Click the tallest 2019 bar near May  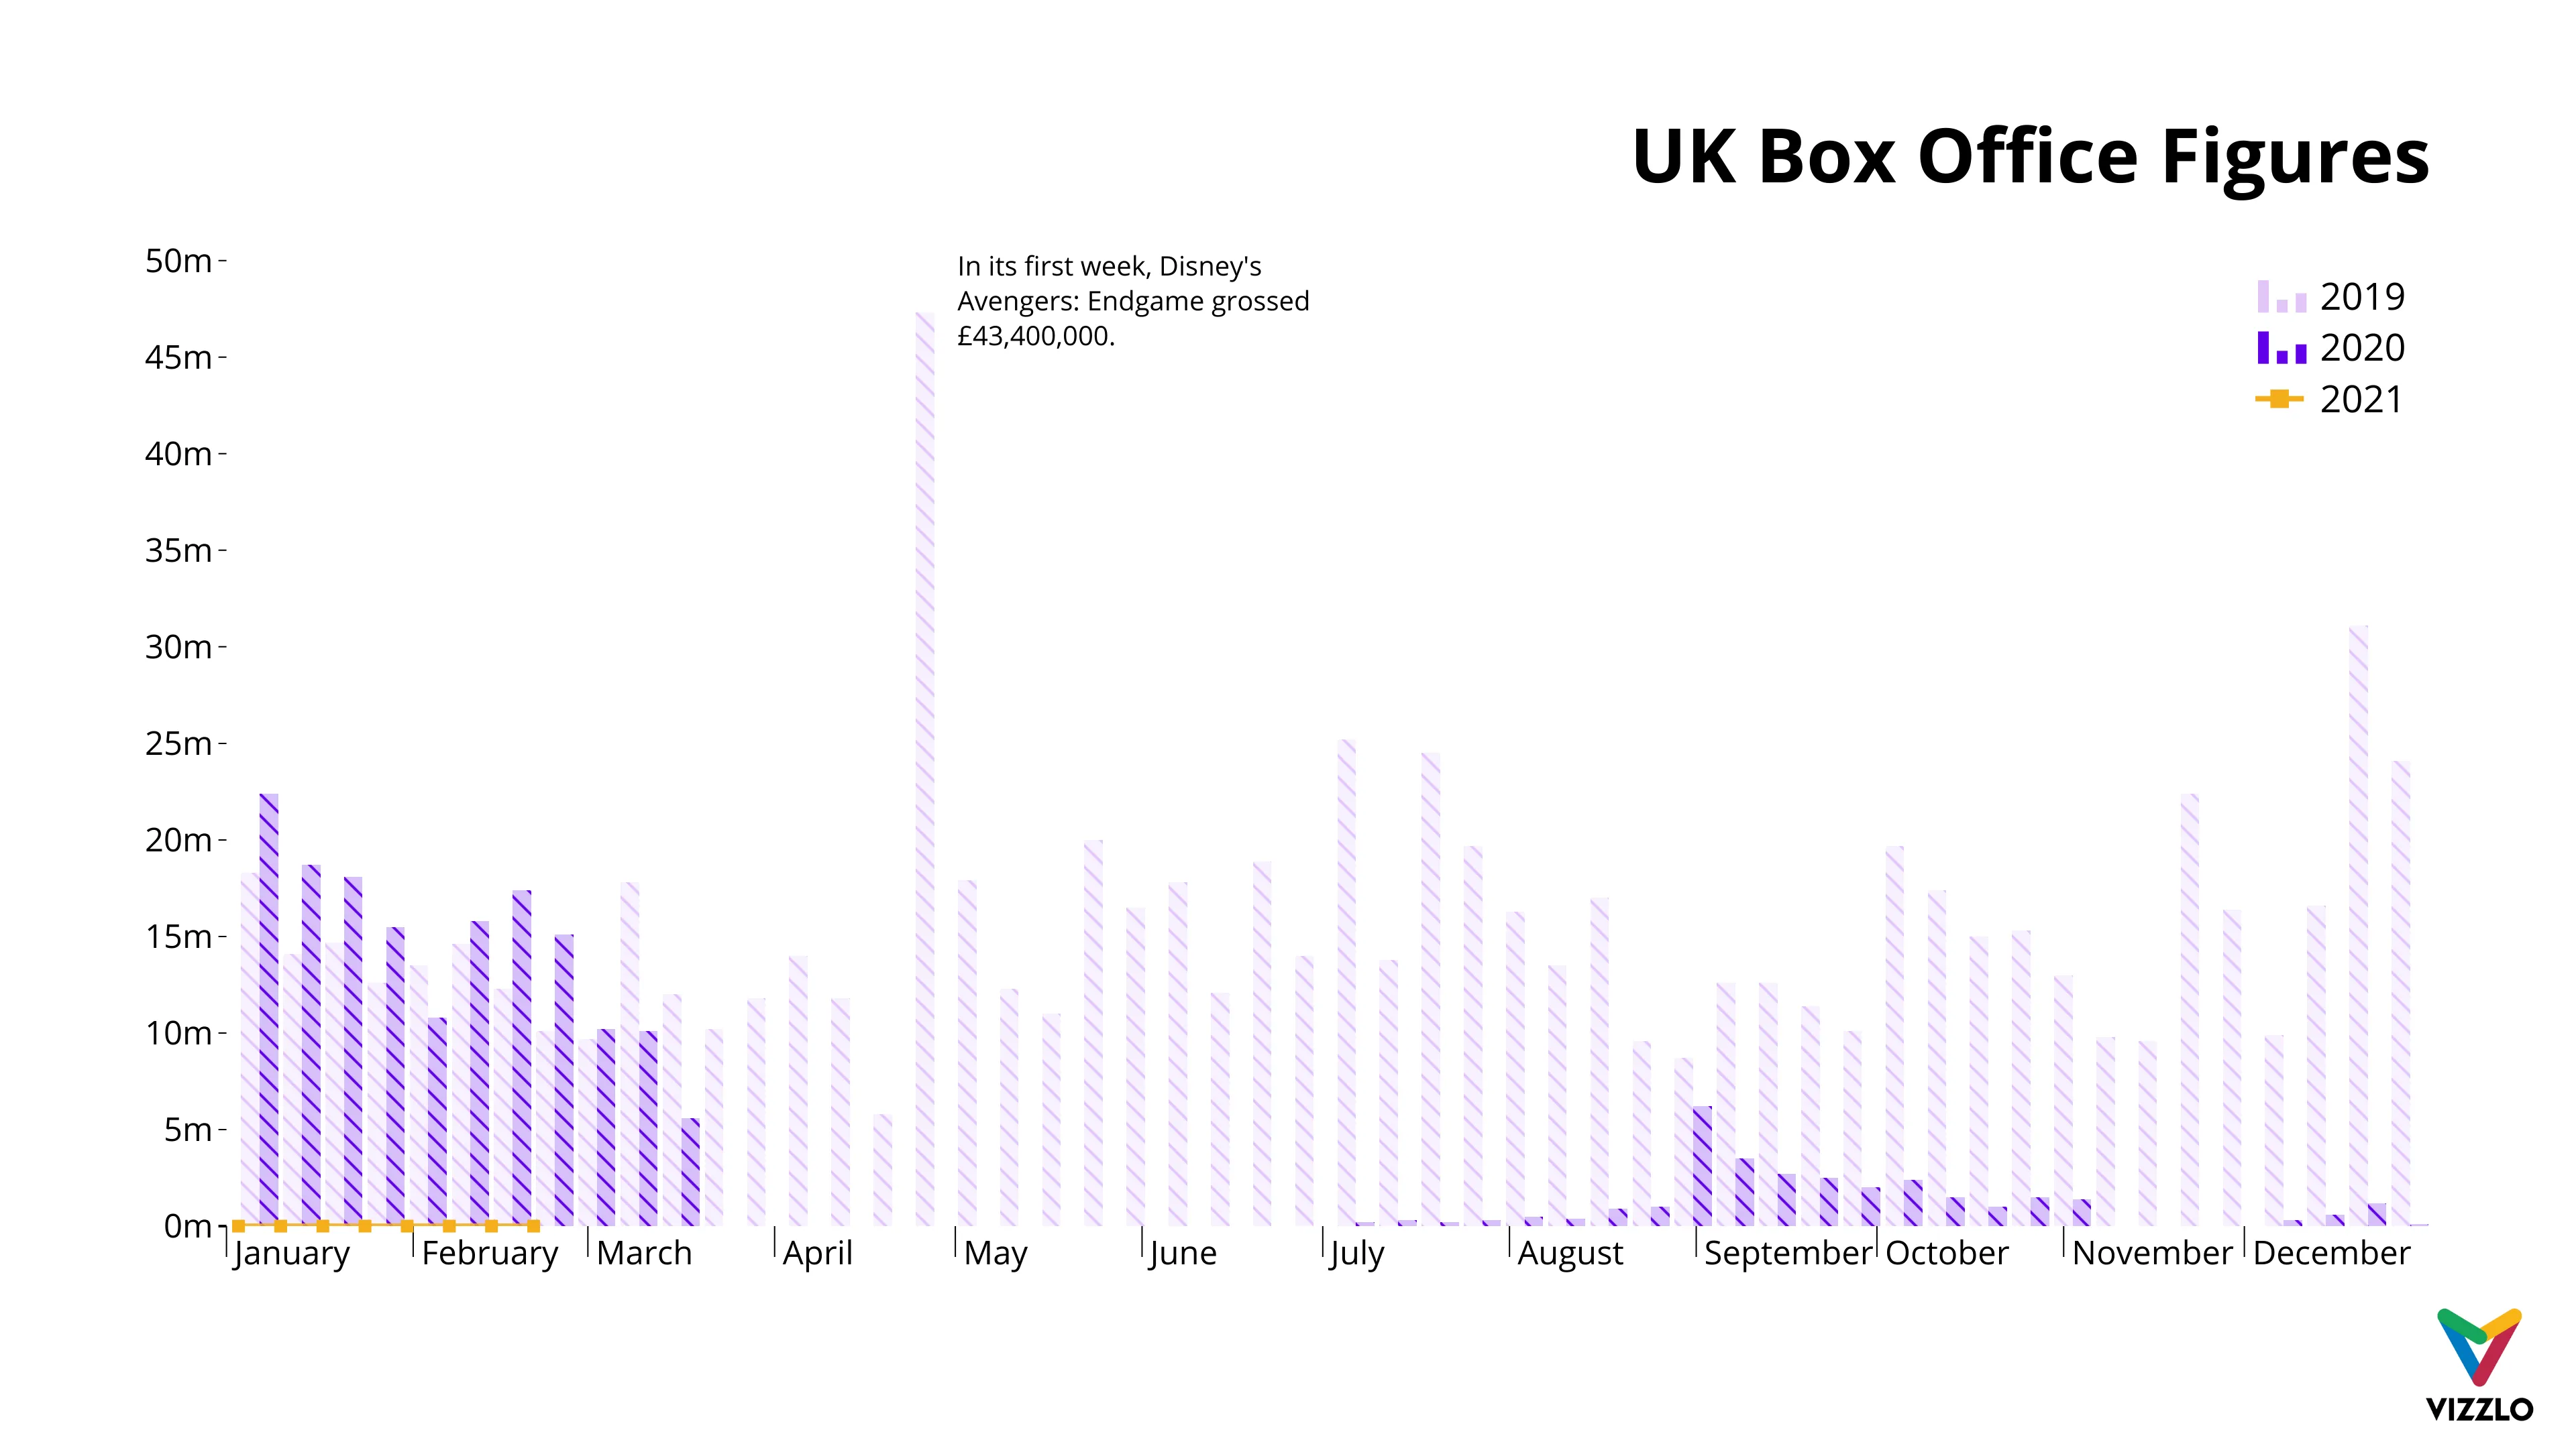tap(925, 770)
